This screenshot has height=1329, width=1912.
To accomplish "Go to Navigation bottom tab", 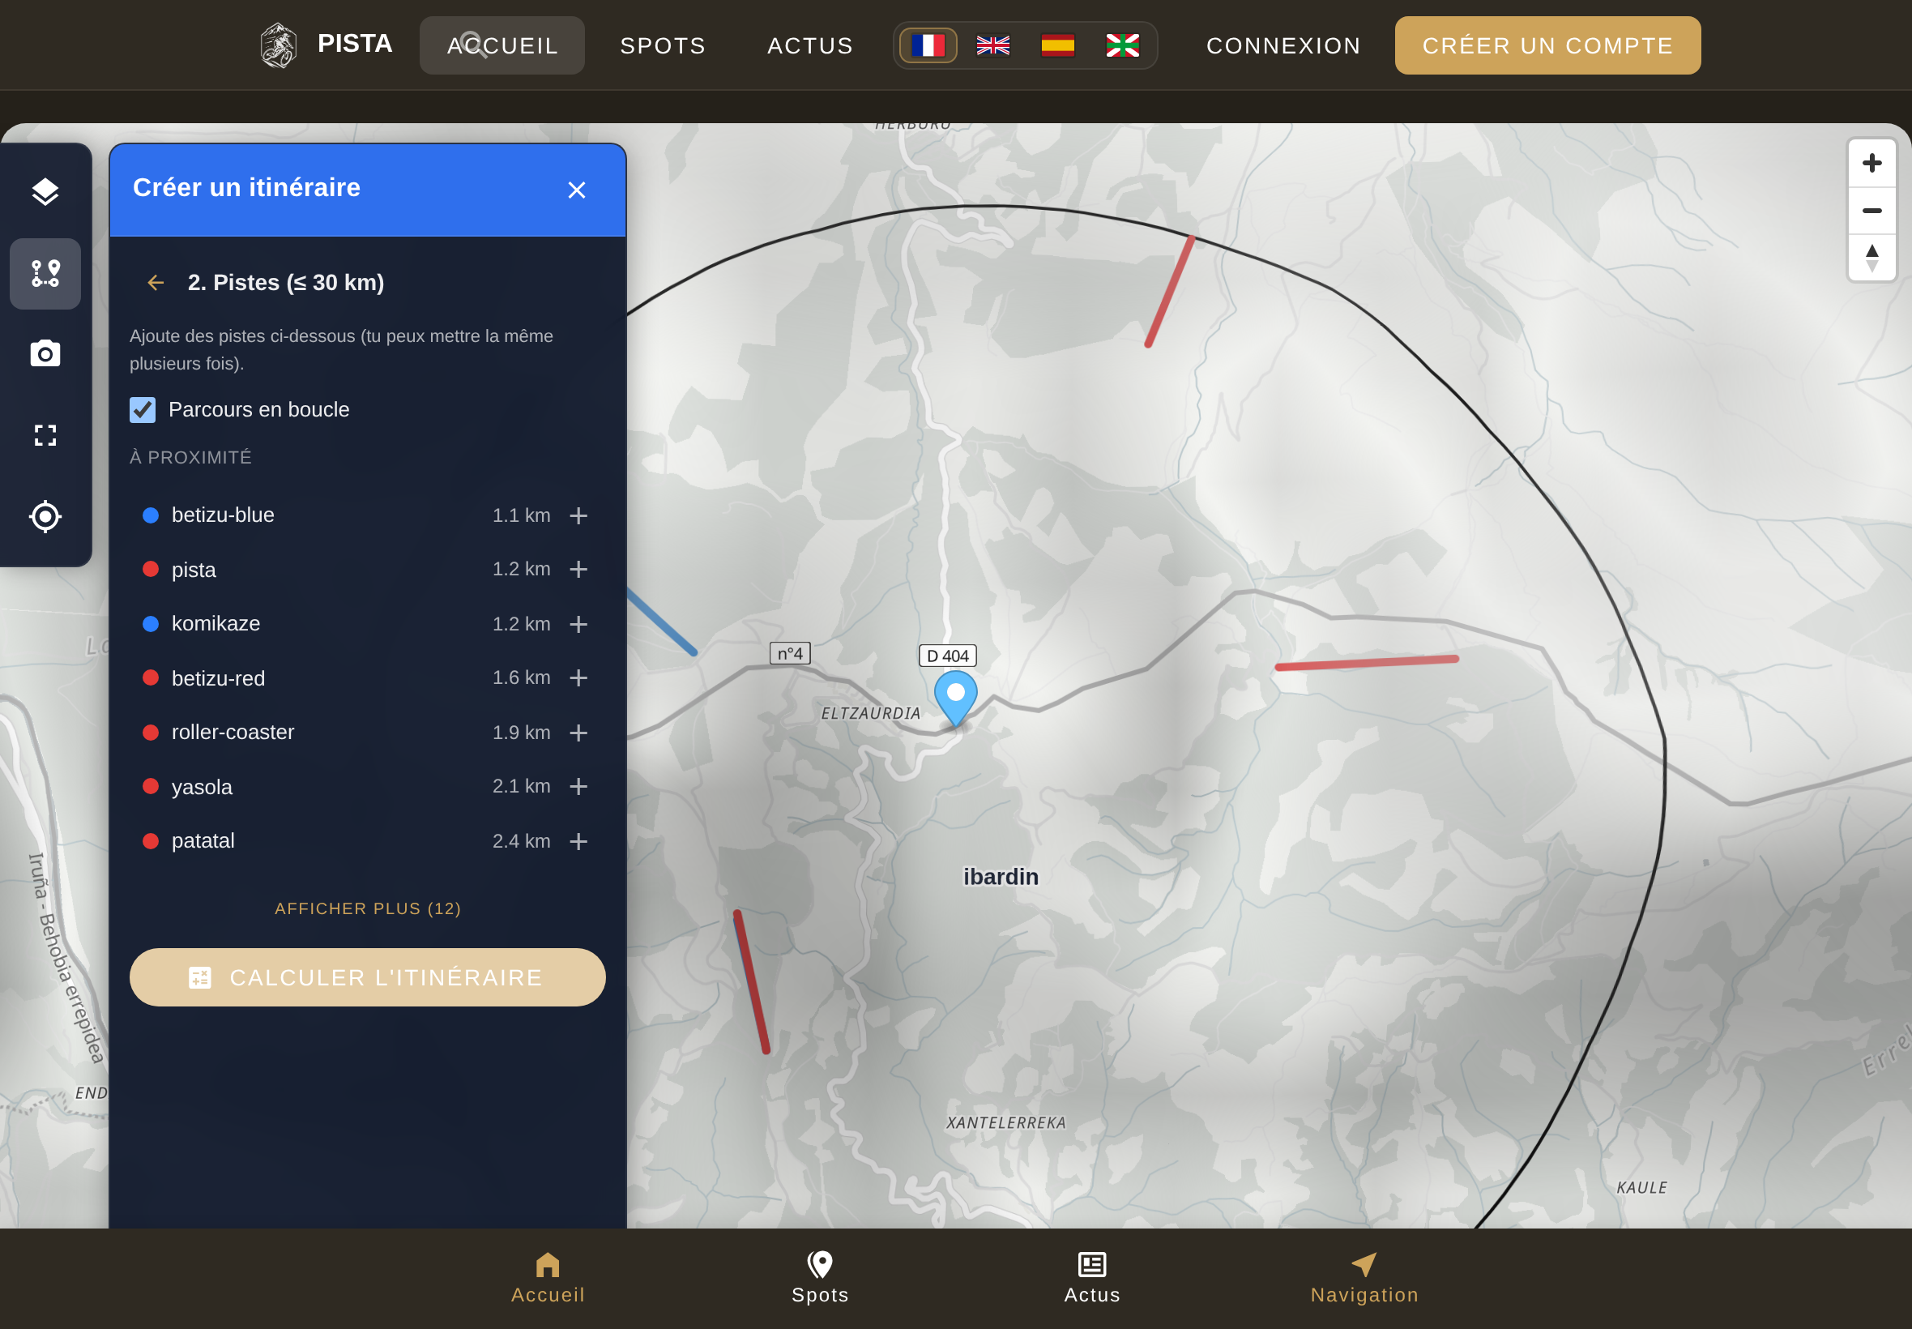I will pos(1364,1278).
